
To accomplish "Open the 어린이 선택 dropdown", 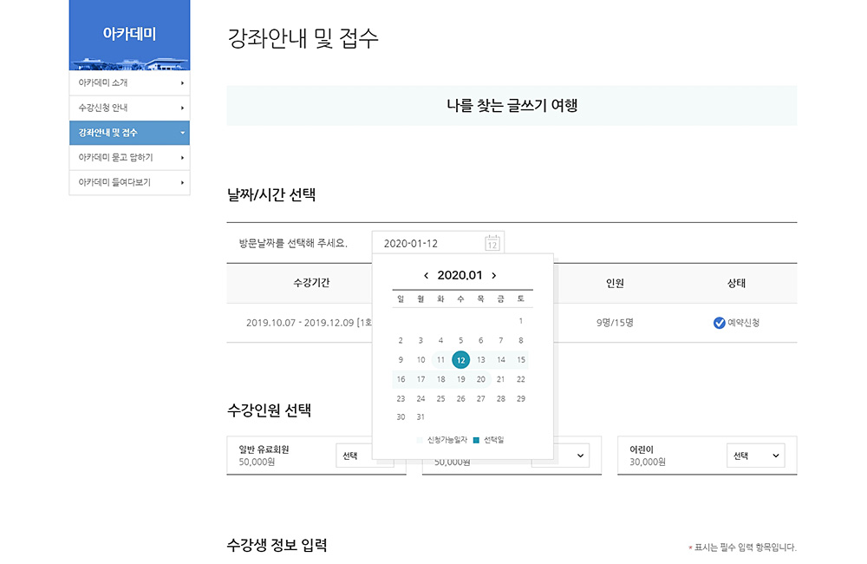I will click(755, 456).
